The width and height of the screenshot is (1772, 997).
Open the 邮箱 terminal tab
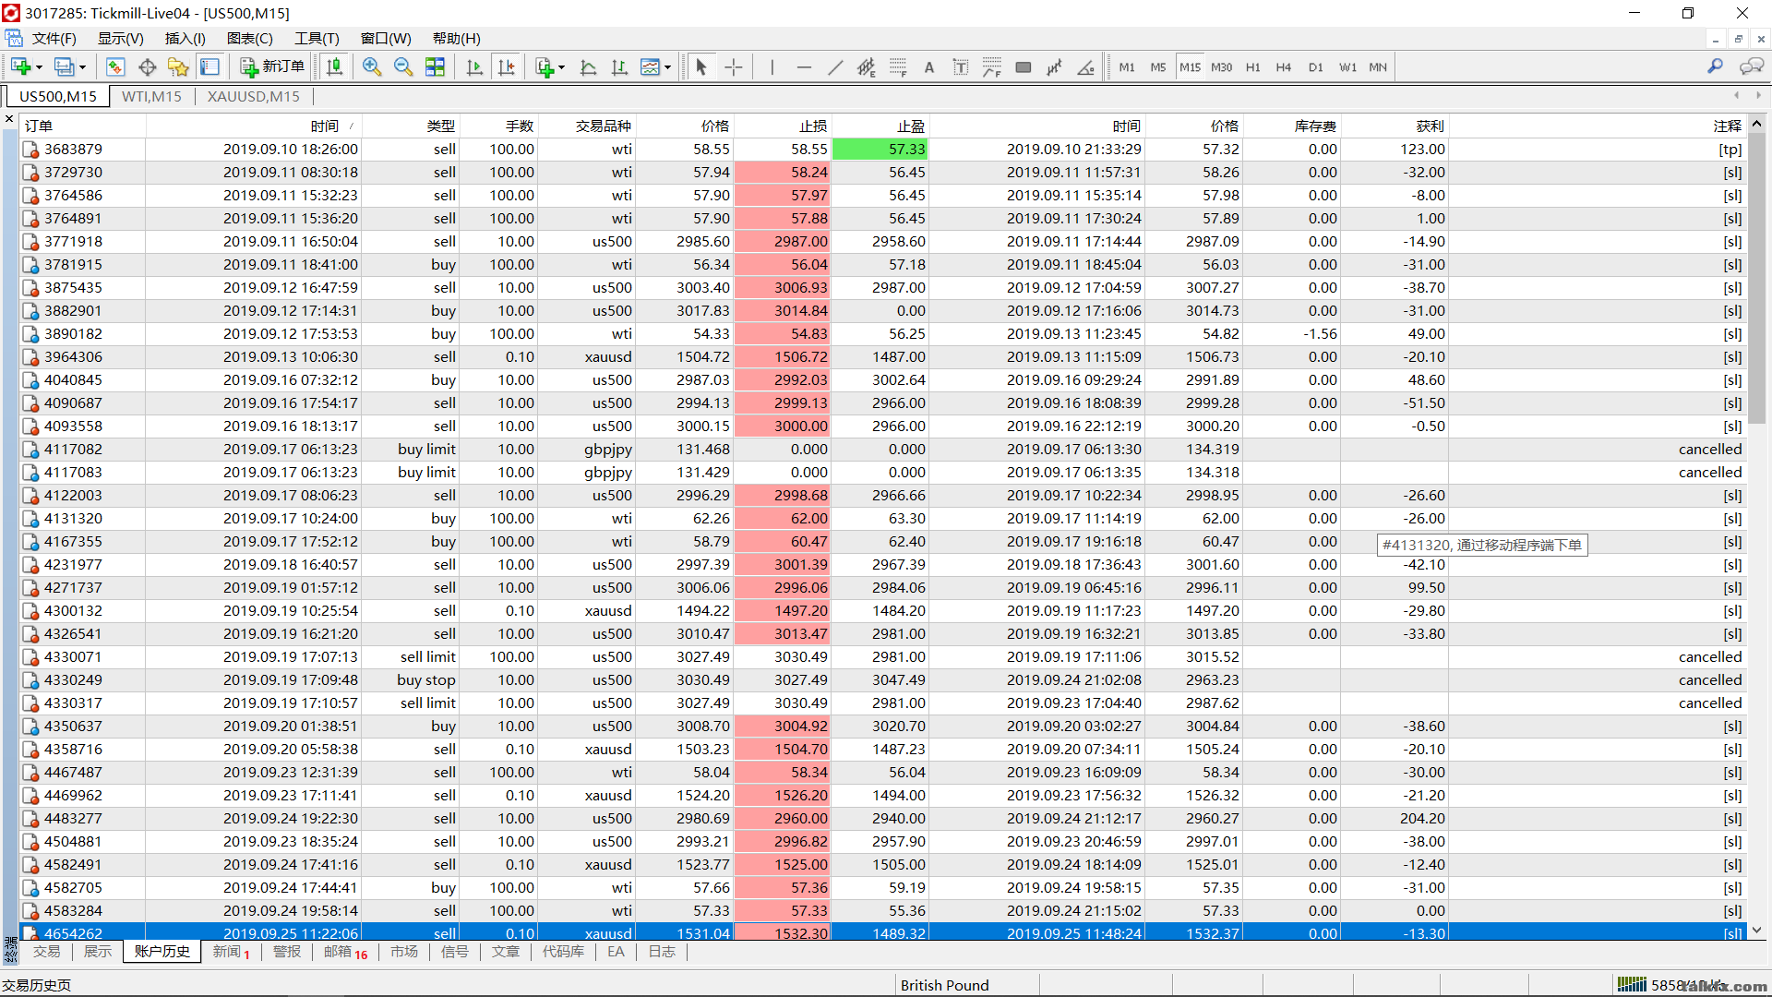tap(345, 952)
